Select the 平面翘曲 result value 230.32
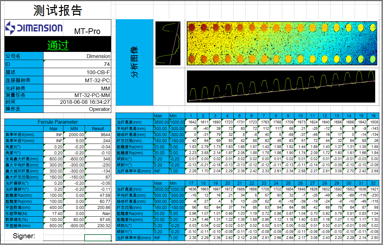Viewport: 383px width, 245px height. [x=98, y=225]
